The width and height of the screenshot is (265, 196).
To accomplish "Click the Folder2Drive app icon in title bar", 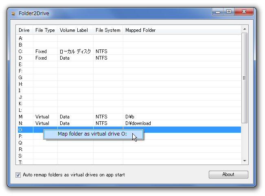I will tap(13, 13).
